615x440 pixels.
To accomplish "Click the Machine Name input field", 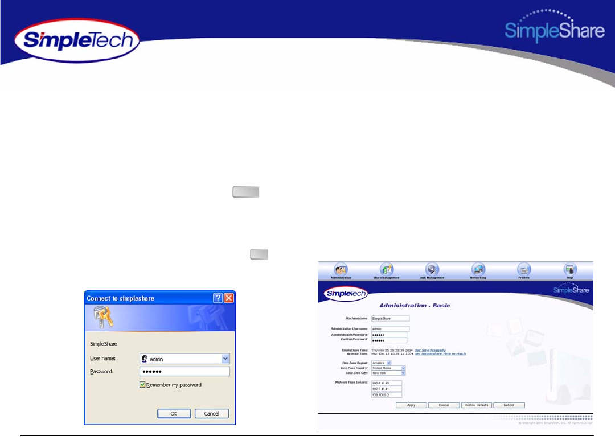I will tap(390, 318).
